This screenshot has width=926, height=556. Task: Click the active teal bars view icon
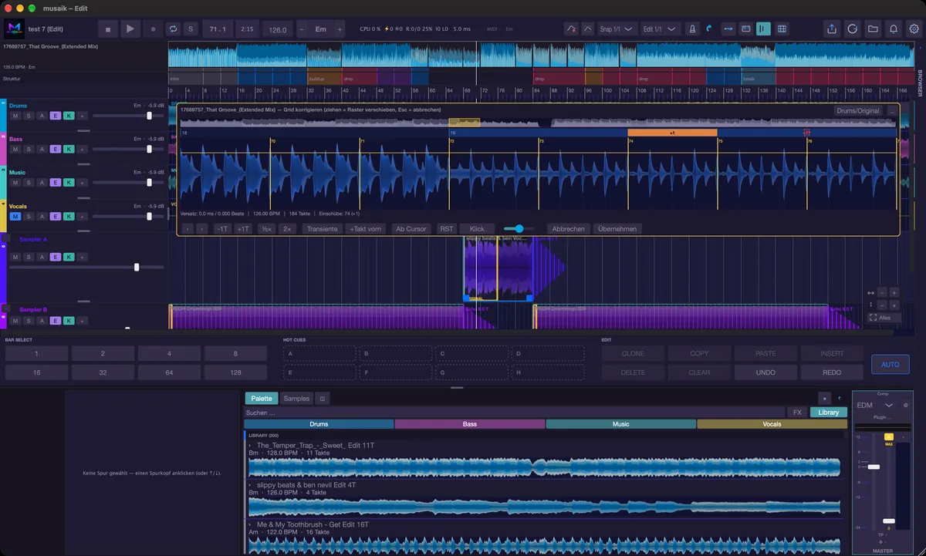coord(763,29)
